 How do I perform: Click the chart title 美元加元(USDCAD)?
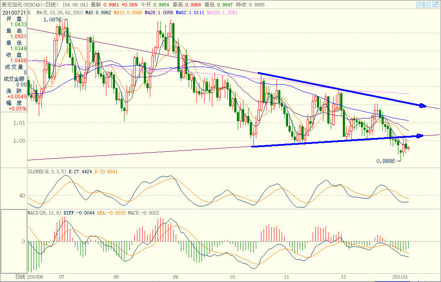22,5
